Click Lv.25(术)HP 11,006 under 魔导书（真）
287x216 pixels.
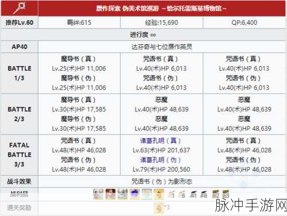point(79,68)
